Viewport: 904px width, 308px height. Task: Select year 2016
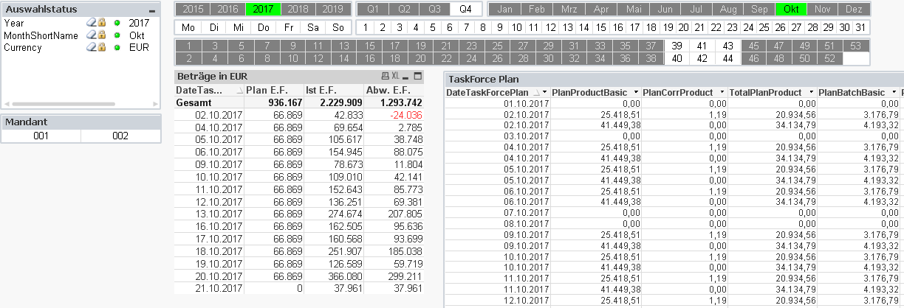click(228, 9)
